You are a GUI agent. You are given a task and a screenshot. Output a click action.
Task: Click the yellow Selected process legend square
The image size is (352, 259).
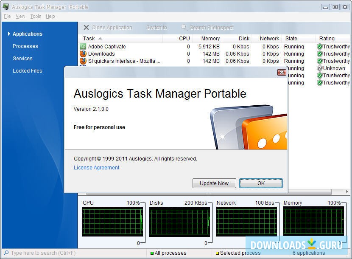217,253
